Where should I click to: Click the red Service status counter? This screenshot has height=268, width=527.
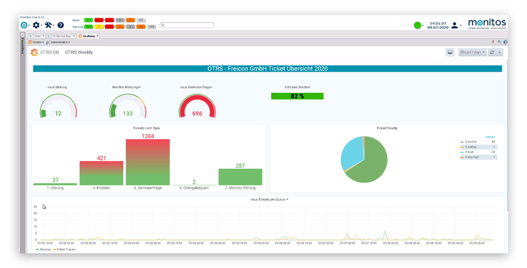pyautogui.click(x=110, y=27)
